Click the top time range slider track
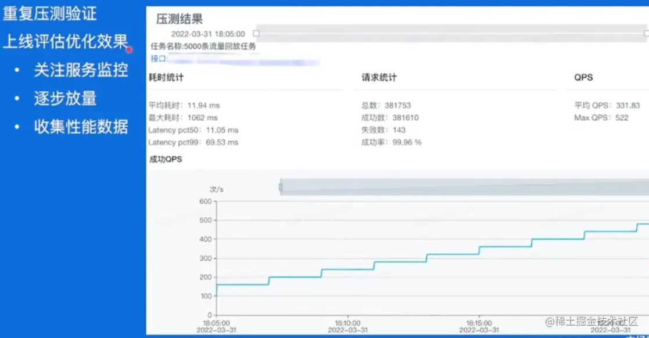The height and width of the screenshot is (338, 649). pyautogui.click(x=451, y=34)
